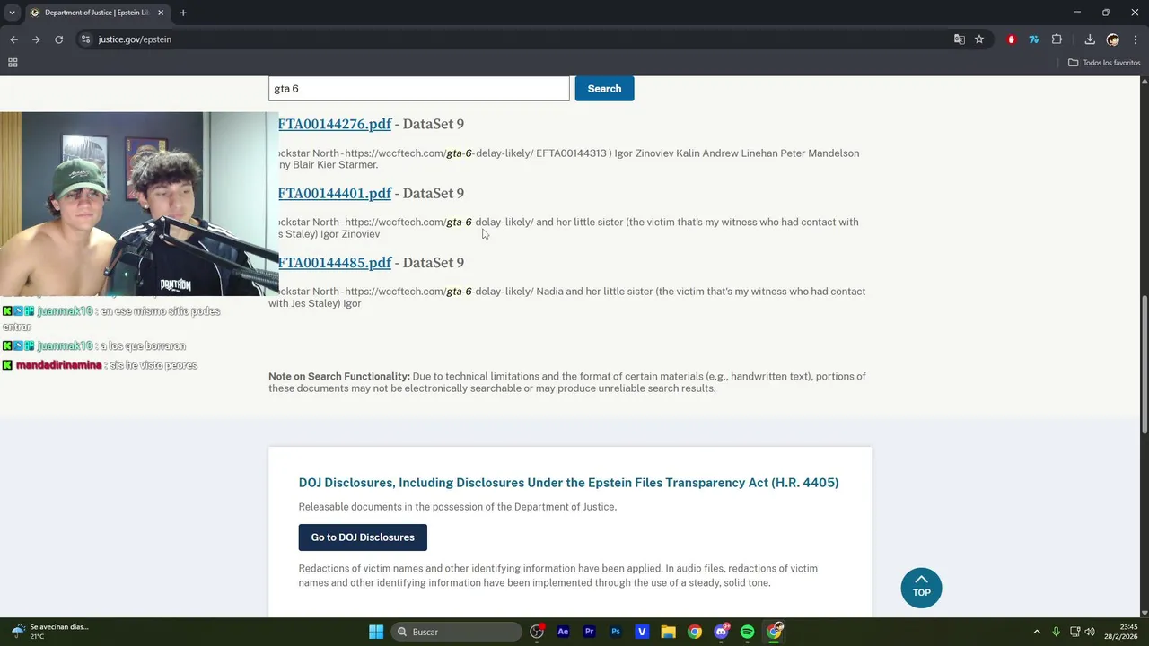Open the red hand ad blocker extension

(1012, 39)
